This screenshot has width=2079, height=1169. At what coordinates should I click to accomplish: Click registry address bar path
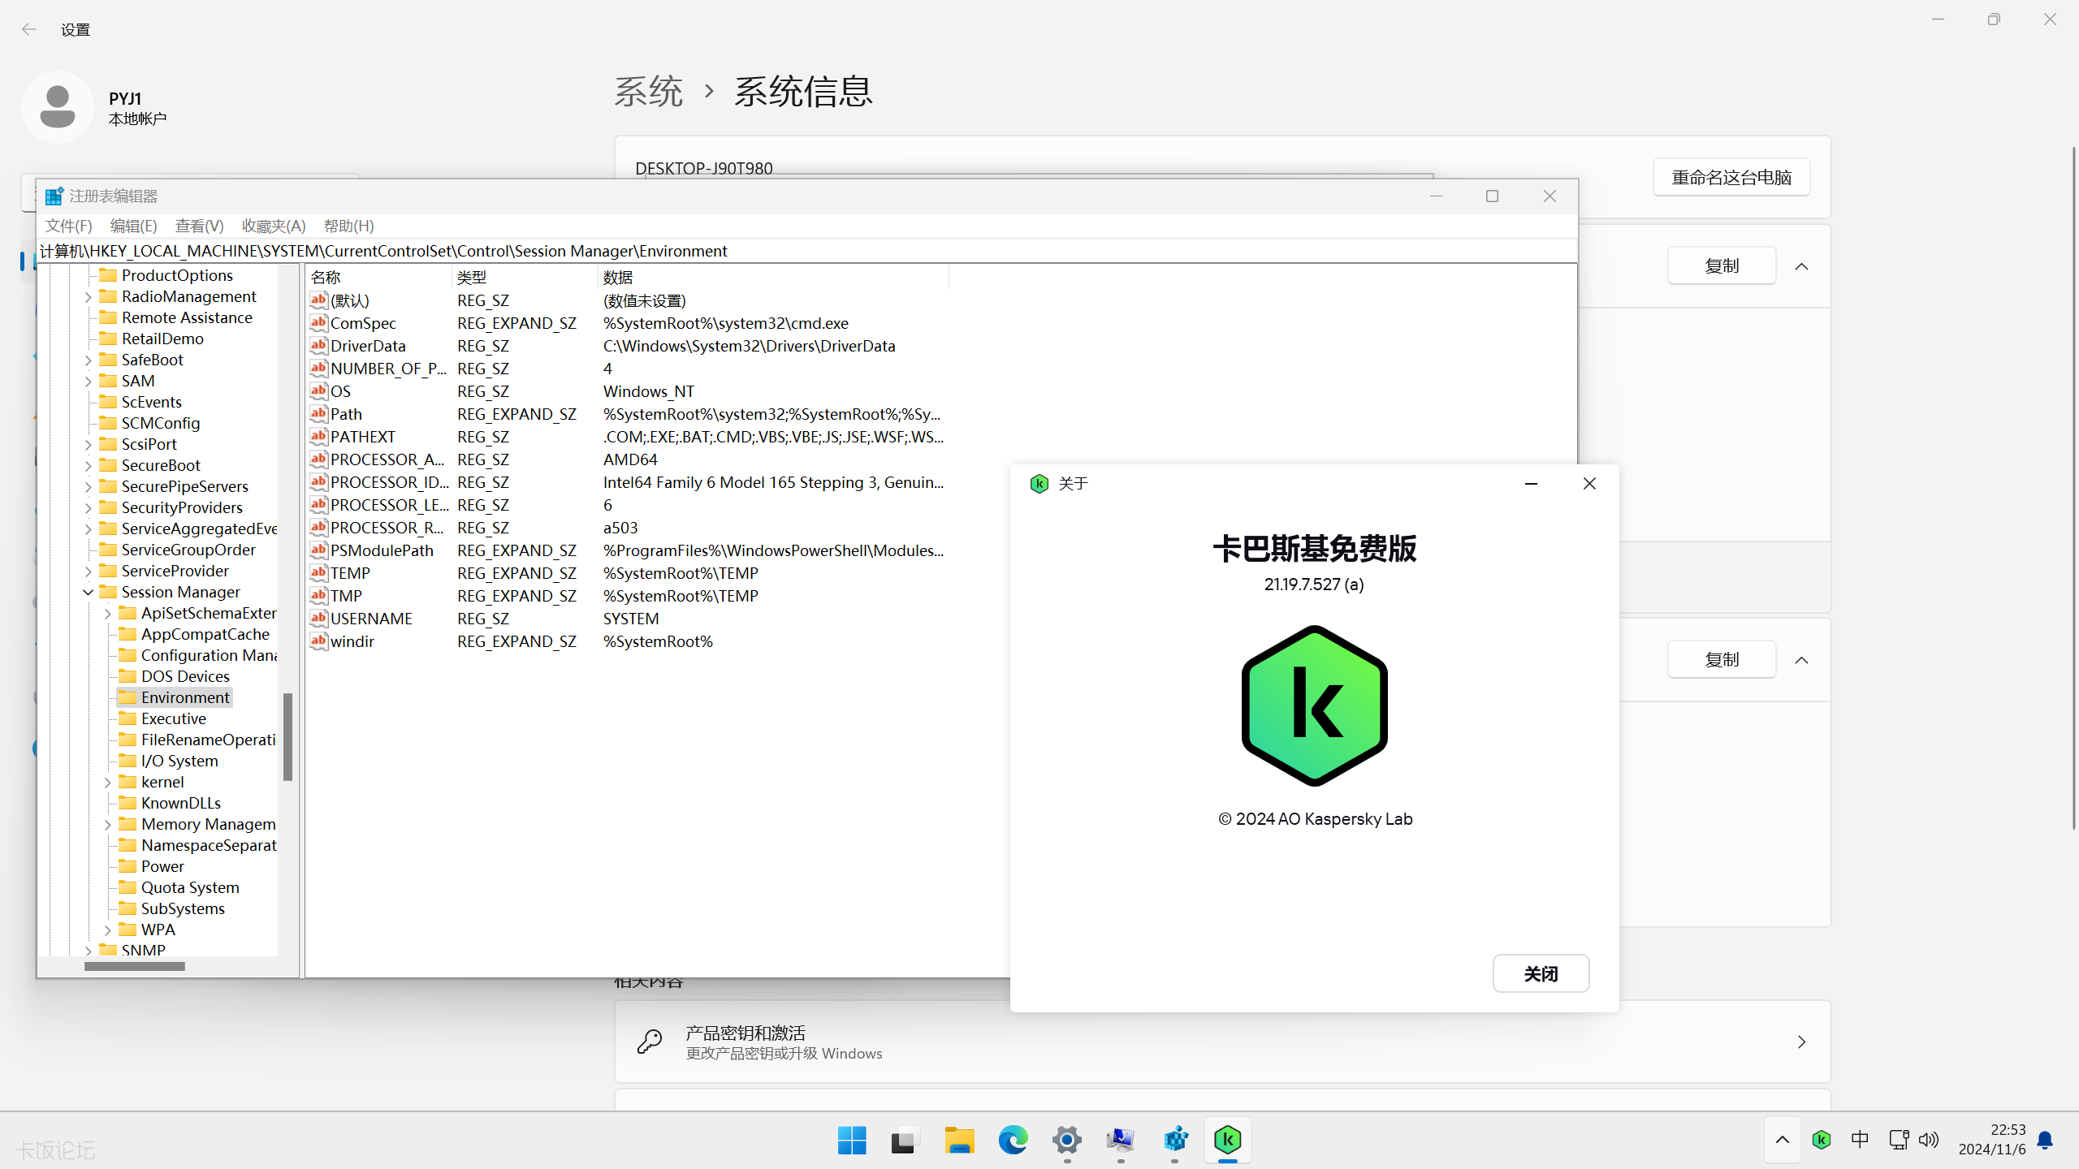[807, 251]
